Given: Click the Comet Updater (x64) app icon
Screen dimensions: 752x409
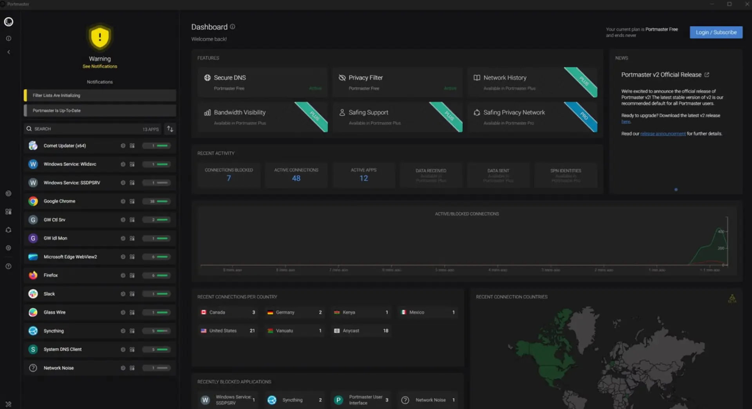Looking at the screenshot, I should [x=33, y=146].
